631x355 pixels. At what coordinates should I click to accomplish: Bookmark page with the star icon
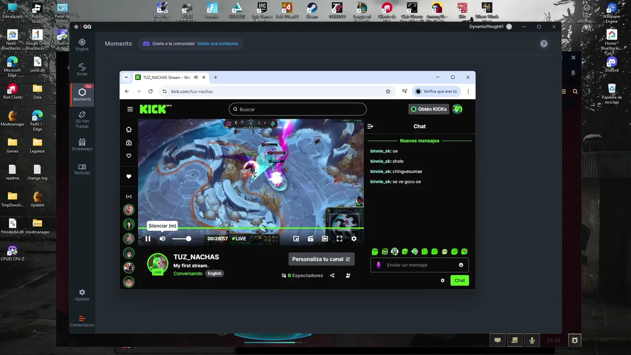[388, 91]
